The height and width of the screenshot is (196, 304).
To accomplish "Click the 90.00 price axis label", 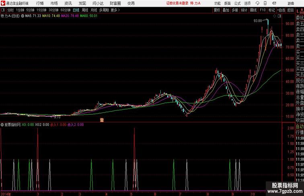I will point(290,24).
